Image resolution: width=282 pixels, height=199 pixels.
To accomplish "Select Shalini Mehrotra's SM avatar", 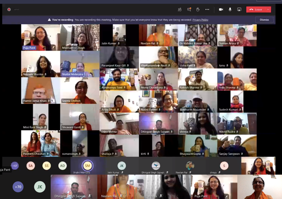I will pos(87,165).
